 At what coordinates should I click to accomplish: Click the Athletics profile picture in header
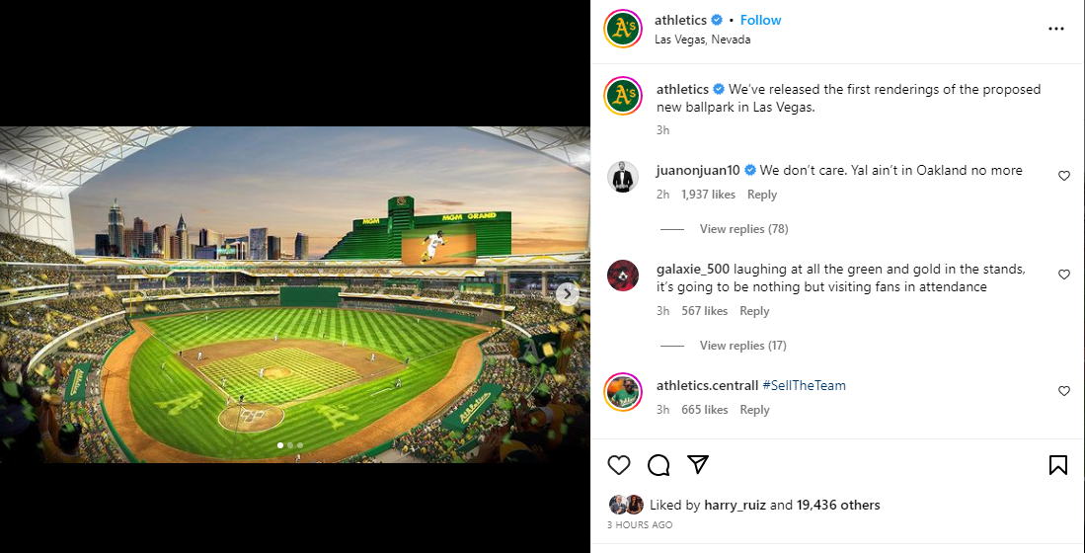pyautogui.click(x=623, y=29)
